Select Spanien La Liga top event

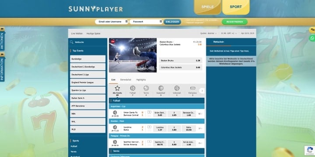[x=87, y=90]
